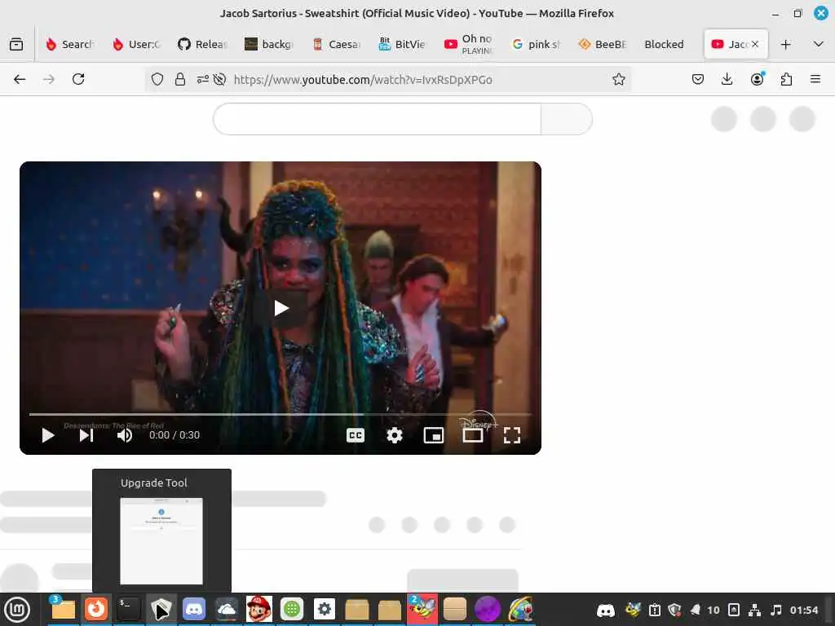Seek on the video progress bar
Image resolution: width=835 pixels, height=626 pixels.
(281, 413)
